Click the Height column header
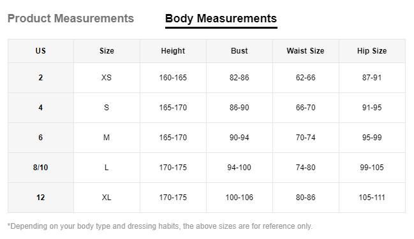 (173, 51)
